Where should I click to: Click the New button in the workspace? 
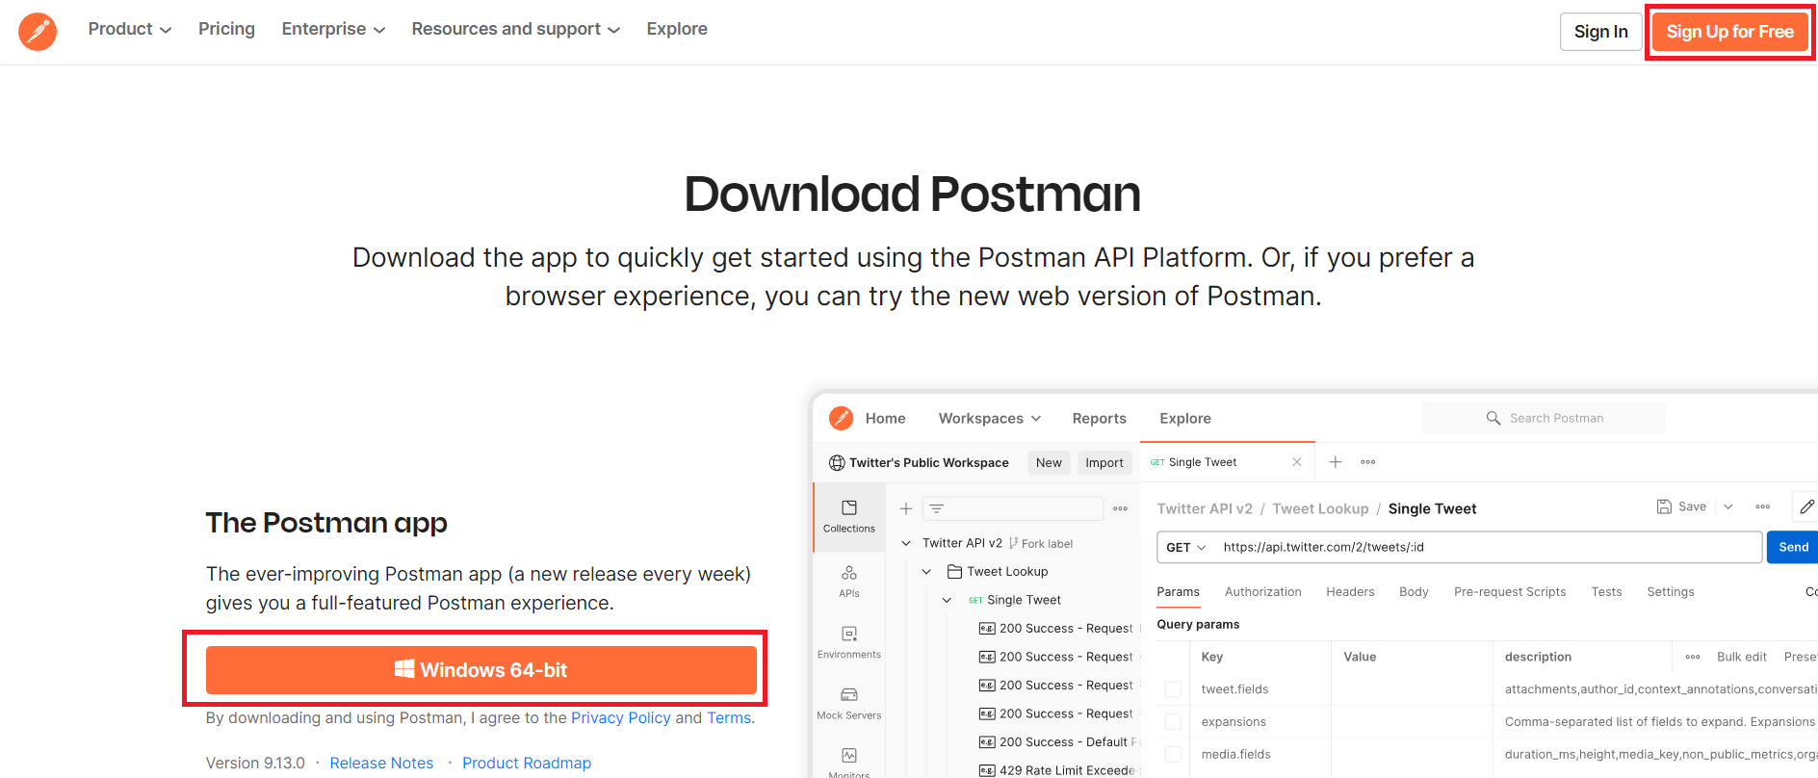click(x=1049, y=463)
